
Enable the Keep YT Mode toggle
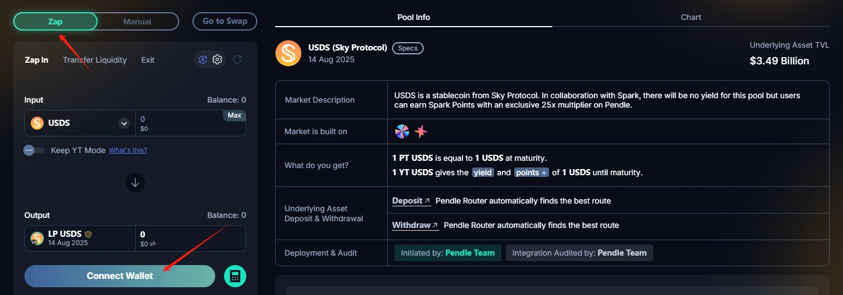point(34,150)
